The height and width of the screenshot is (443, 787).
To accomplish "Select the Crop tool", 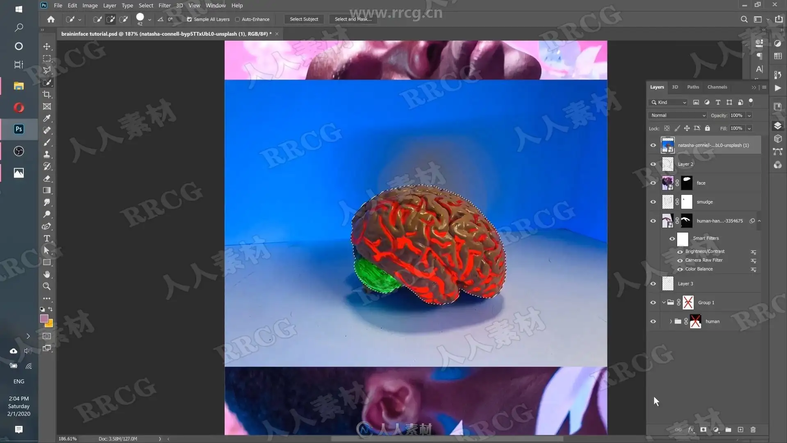I will pos(47,94).
